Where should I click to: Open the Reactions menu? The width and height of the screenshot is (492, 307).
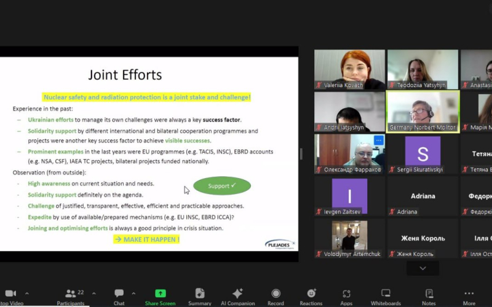click(x=311, y=297)
